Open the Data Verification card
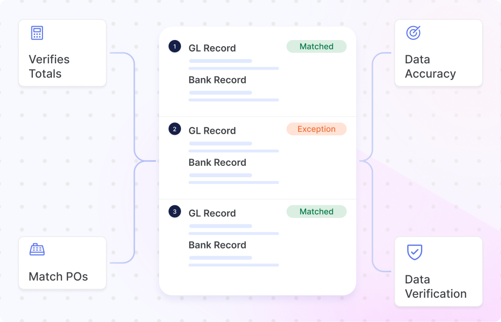This screenshot has height=322, width=501. pos(438,272)
